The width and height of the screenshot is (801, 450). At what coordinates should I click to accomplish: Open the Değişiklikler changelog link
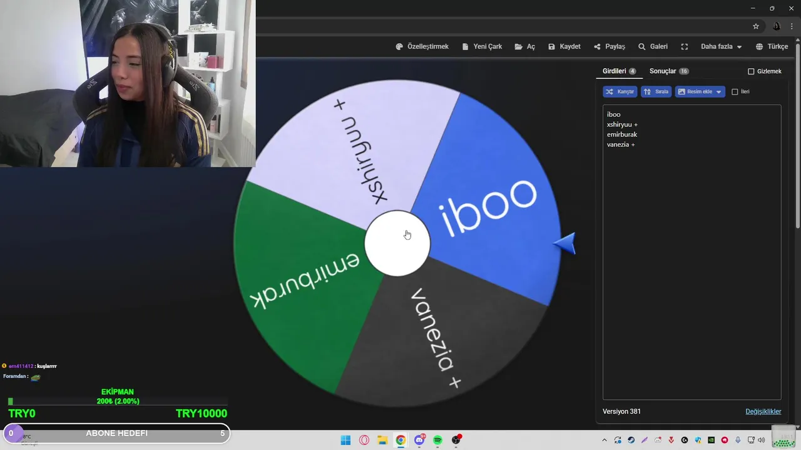tap(763, 411)
